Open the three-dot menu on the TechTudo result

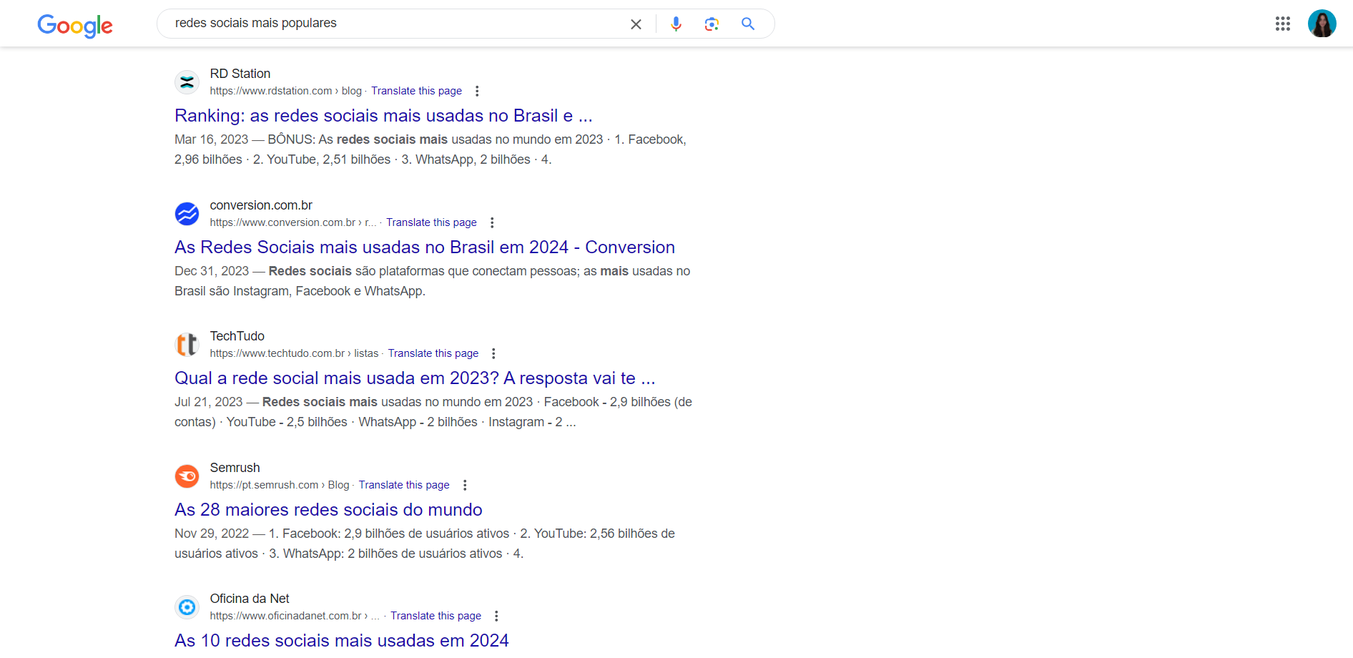pos(493,353)
